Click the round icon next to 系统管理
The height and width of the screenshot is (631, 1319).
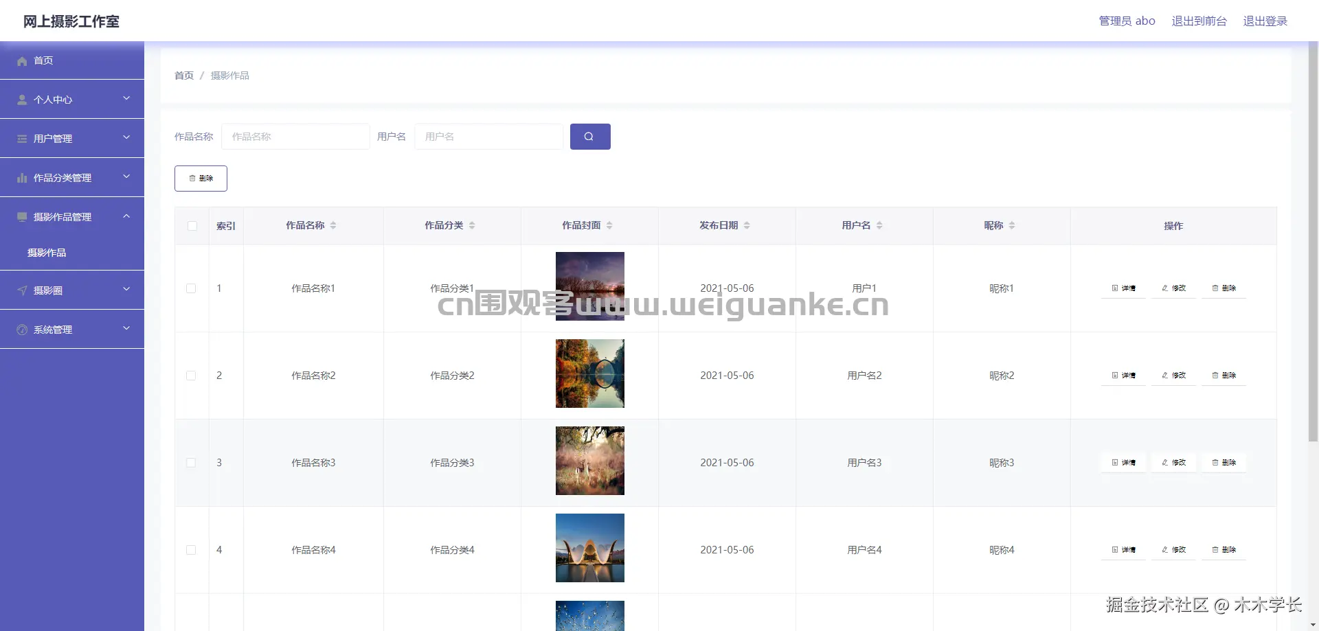(22, 330)
